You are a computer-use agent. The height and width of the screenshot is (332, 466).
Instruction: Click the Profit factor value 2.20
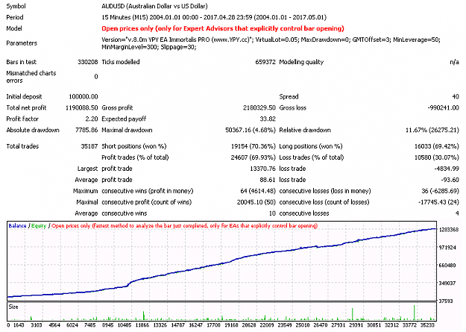[92, 119]
